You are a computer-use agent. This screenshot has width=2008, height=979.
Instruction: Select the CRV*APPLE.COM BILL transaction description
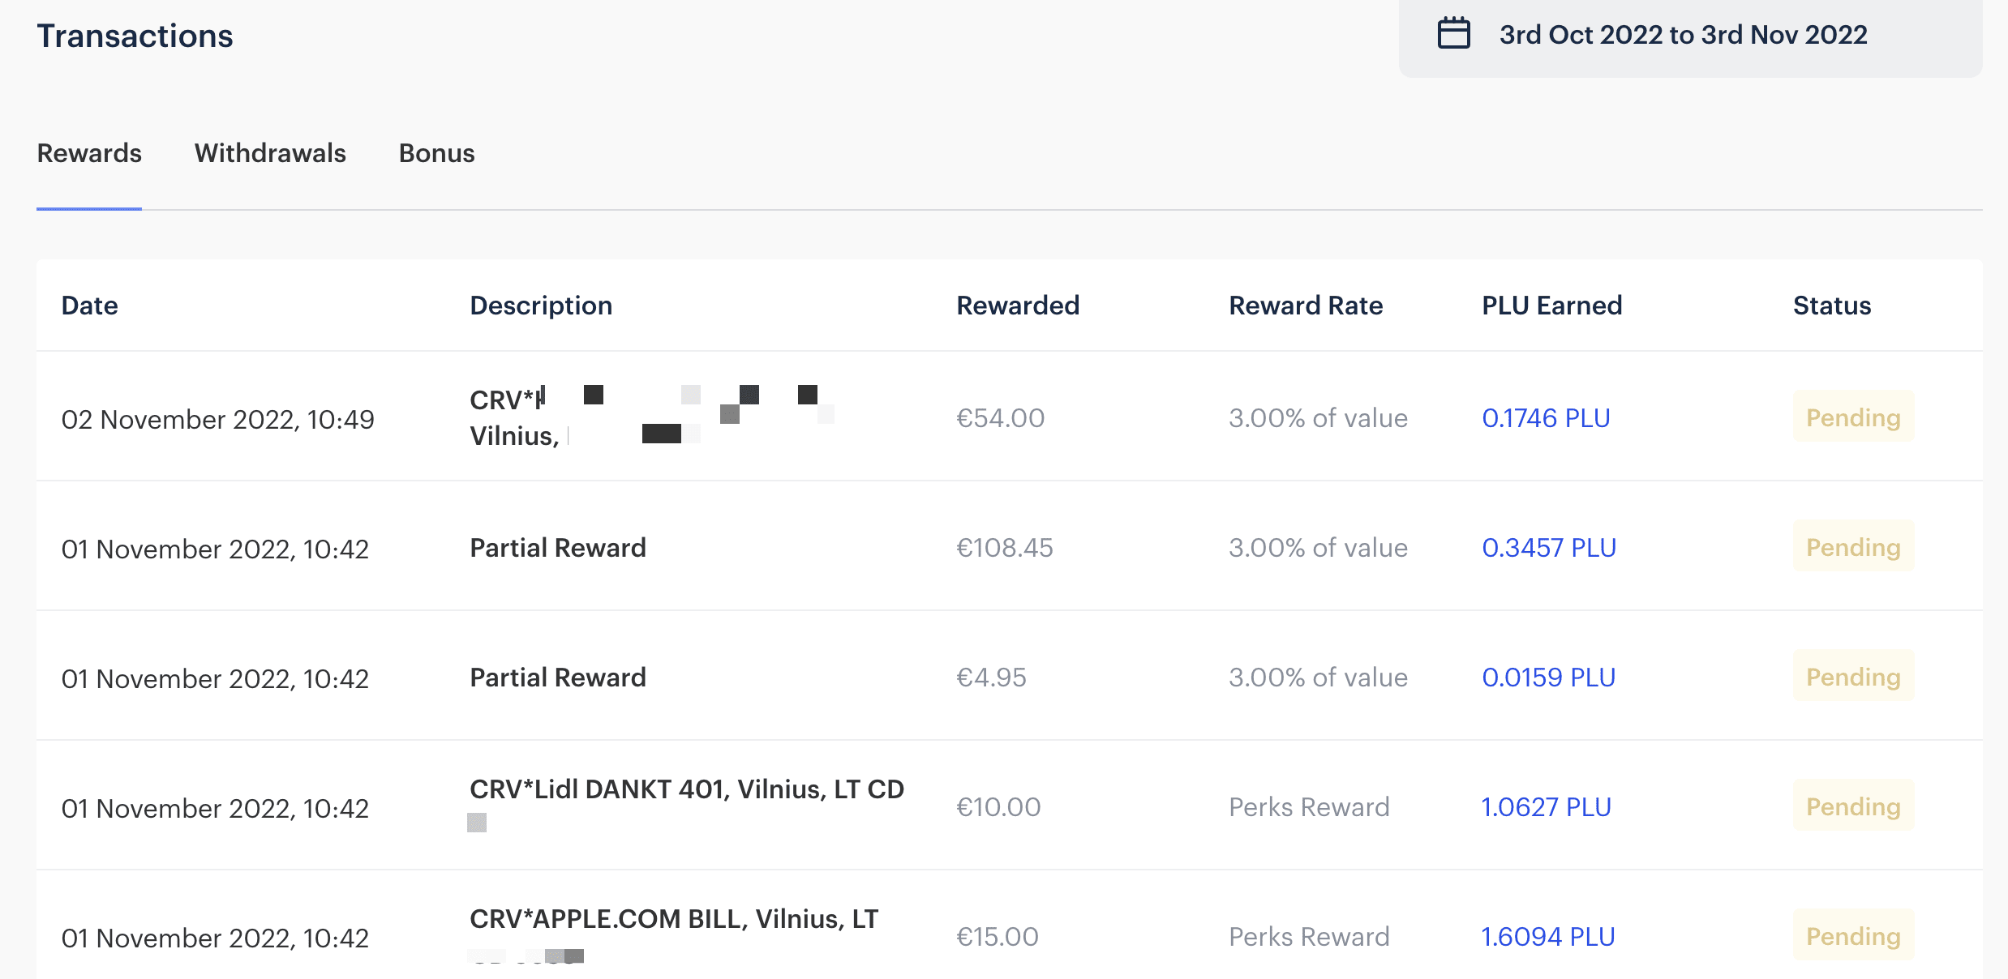(x=673, y=919)
